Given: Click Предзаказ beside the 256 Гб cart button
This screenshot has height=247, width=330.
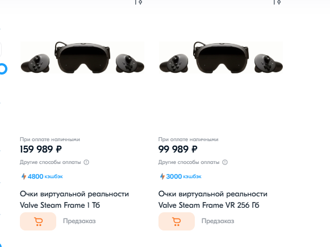Looking at the screenshot, I should coord(218,221).
